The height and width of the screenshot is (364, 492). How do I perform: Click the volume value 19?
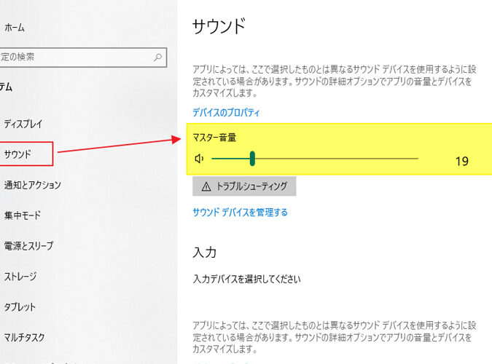[461, 161]
